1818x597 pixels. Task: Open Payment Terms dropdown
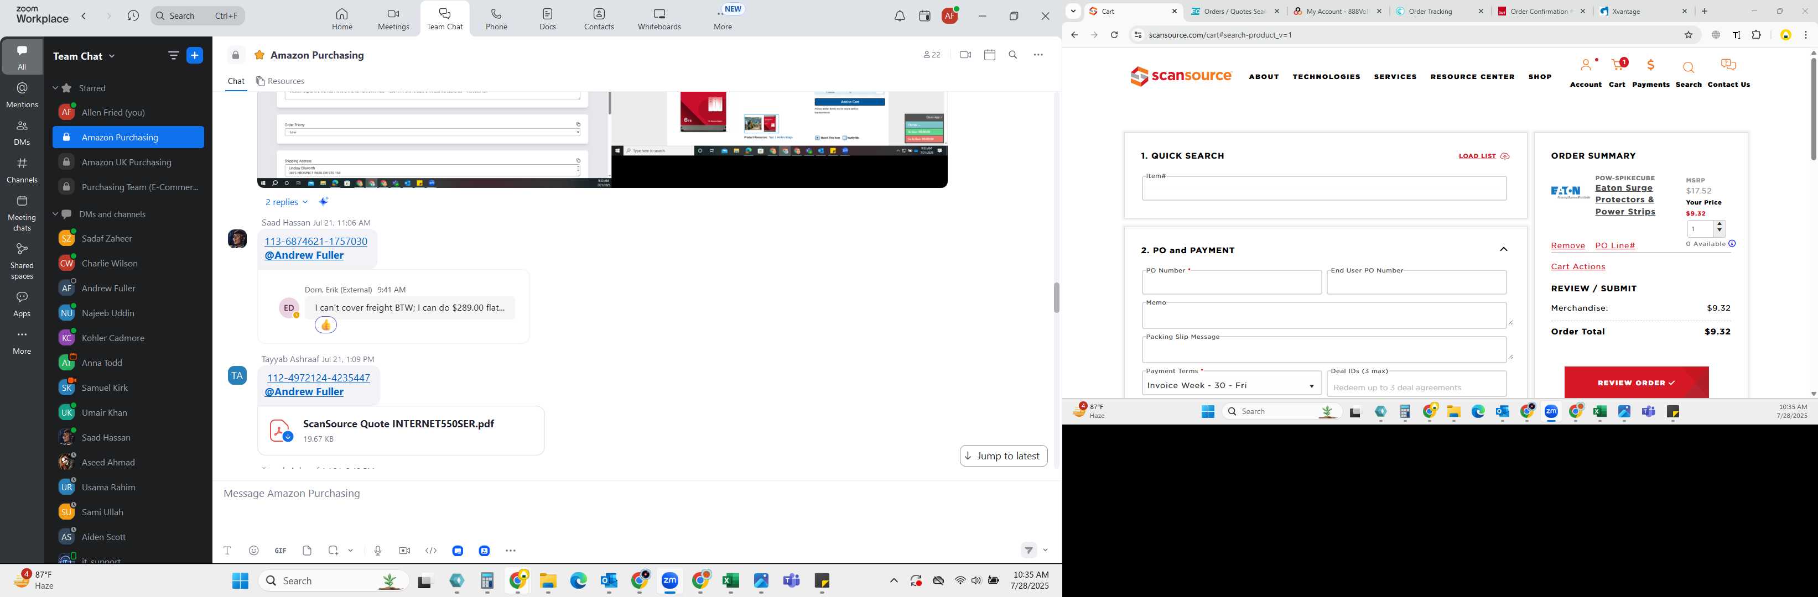point(1231,385)
